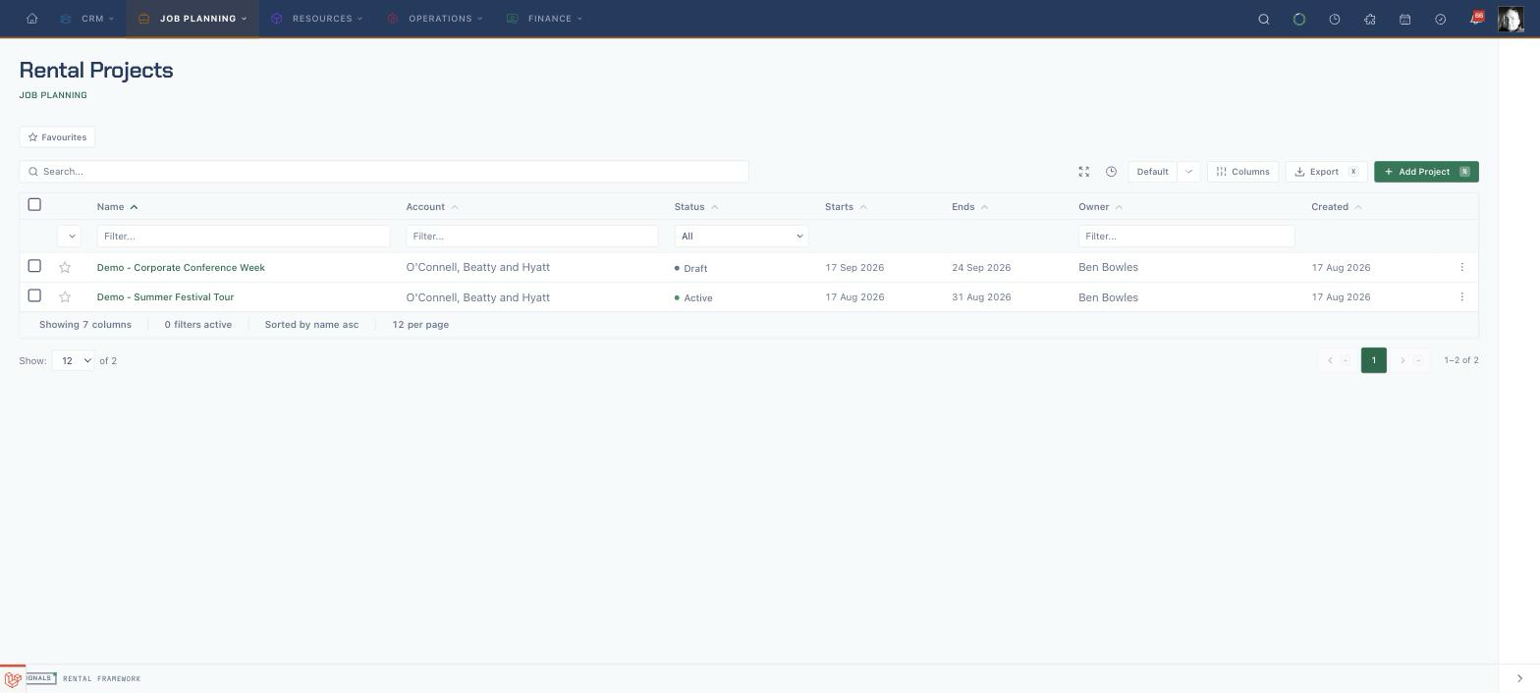
Task: Open row actions for Corporate Conference Week
Action: (x=1461, y=267)
